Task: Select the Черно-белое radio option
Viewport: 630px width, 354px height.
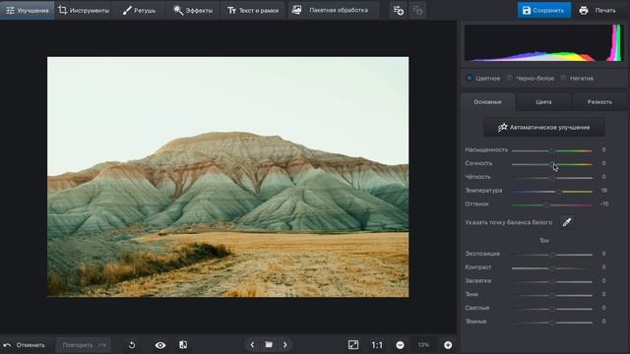Action: pos(510,78)
